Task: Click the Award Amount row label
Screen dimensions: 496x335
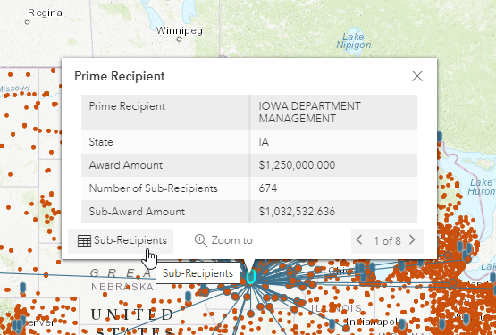Action: point(126,165)
